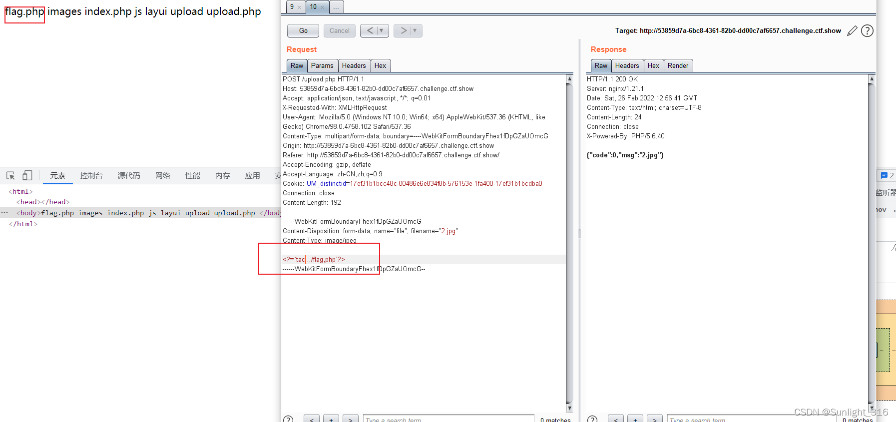Send the request with Go button
This screenshot has width=896, height=422.
pos(303,30)
